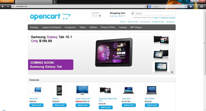Open the downloads arrow icon
Screen dimensions: 206x111
click(190, 6)
